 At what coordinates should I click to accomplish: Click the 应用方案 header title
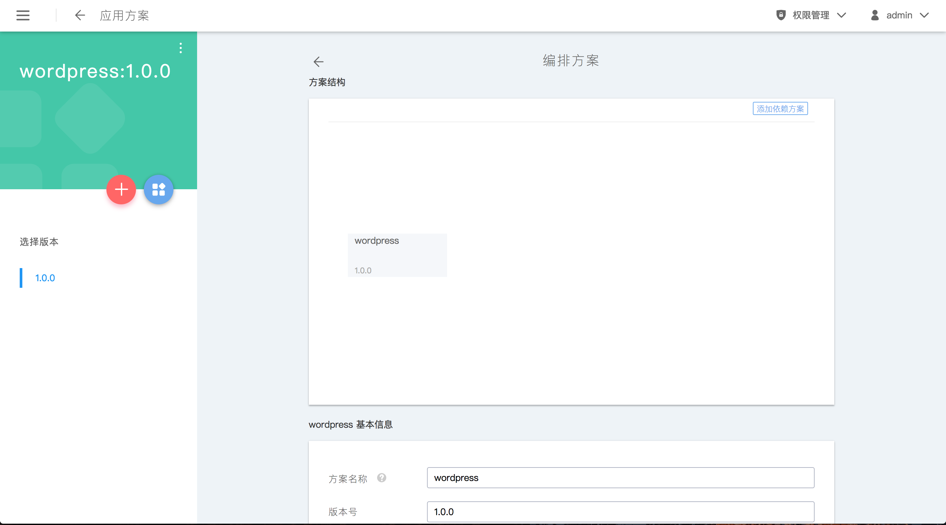[x=124, y=15]
